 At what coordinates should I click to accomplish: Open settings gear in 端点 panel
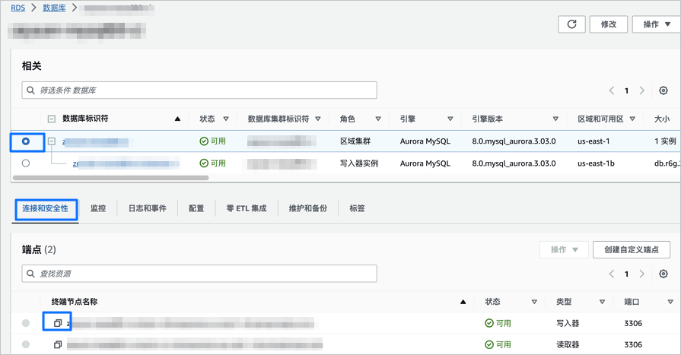[x=663, y=274]
